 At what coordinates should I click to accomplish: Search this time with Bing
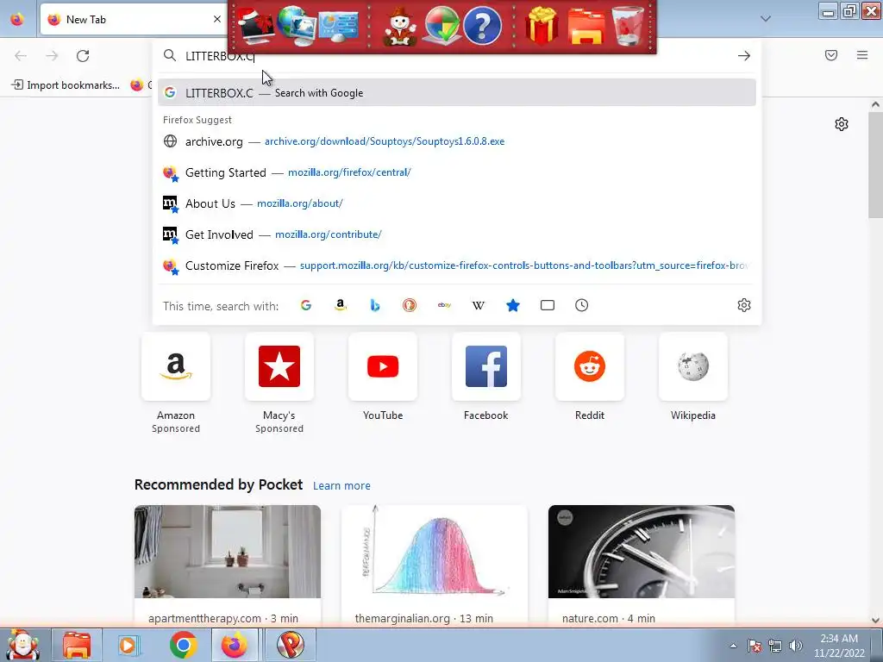coord(375,305)
